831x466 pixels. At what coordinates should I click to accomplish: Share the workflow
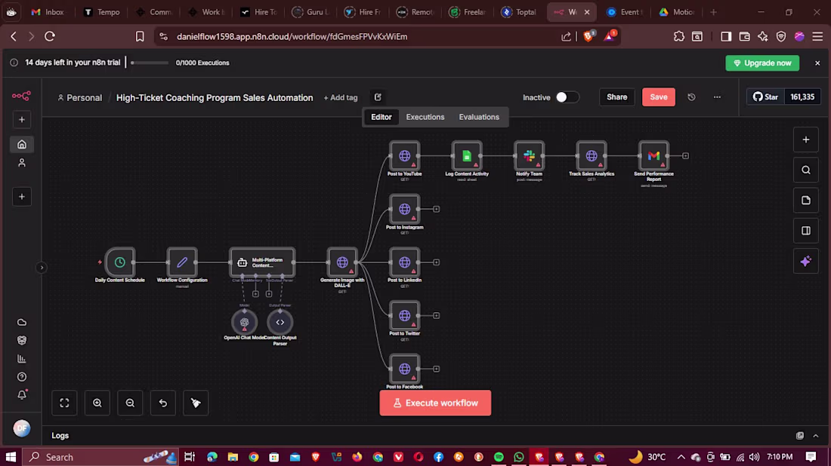tap(616, 97)
